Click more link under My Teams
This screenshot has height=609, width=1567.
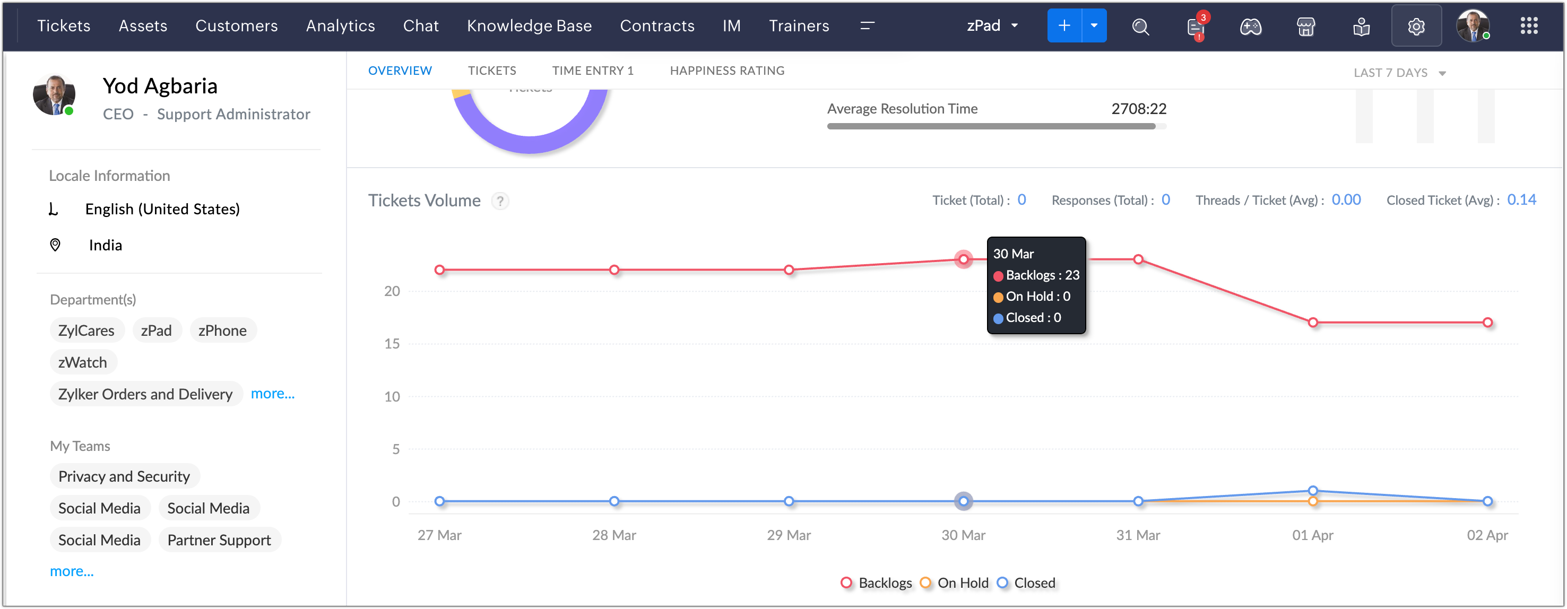click(x=72, y=571)
